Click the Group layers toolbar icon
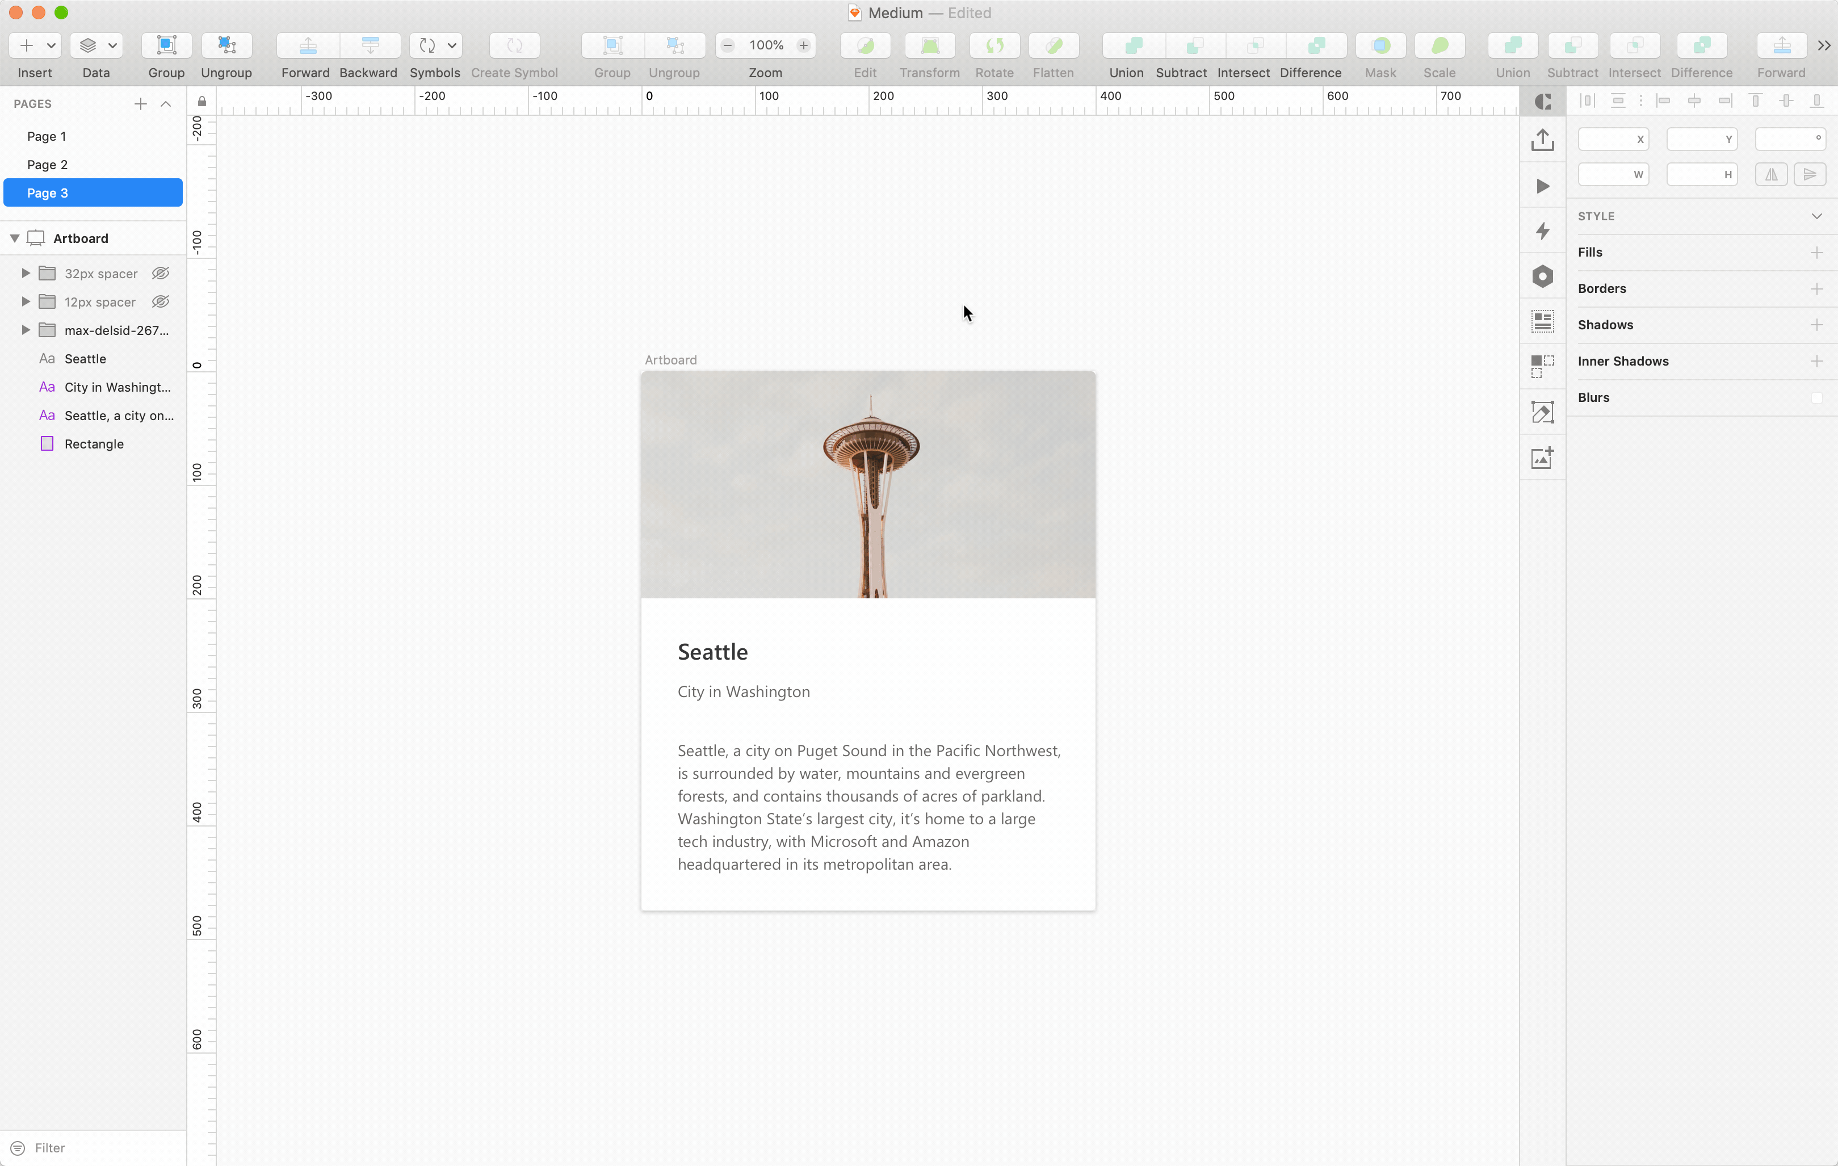Viewport: 1838px width, 1166px height. point(166,46)
